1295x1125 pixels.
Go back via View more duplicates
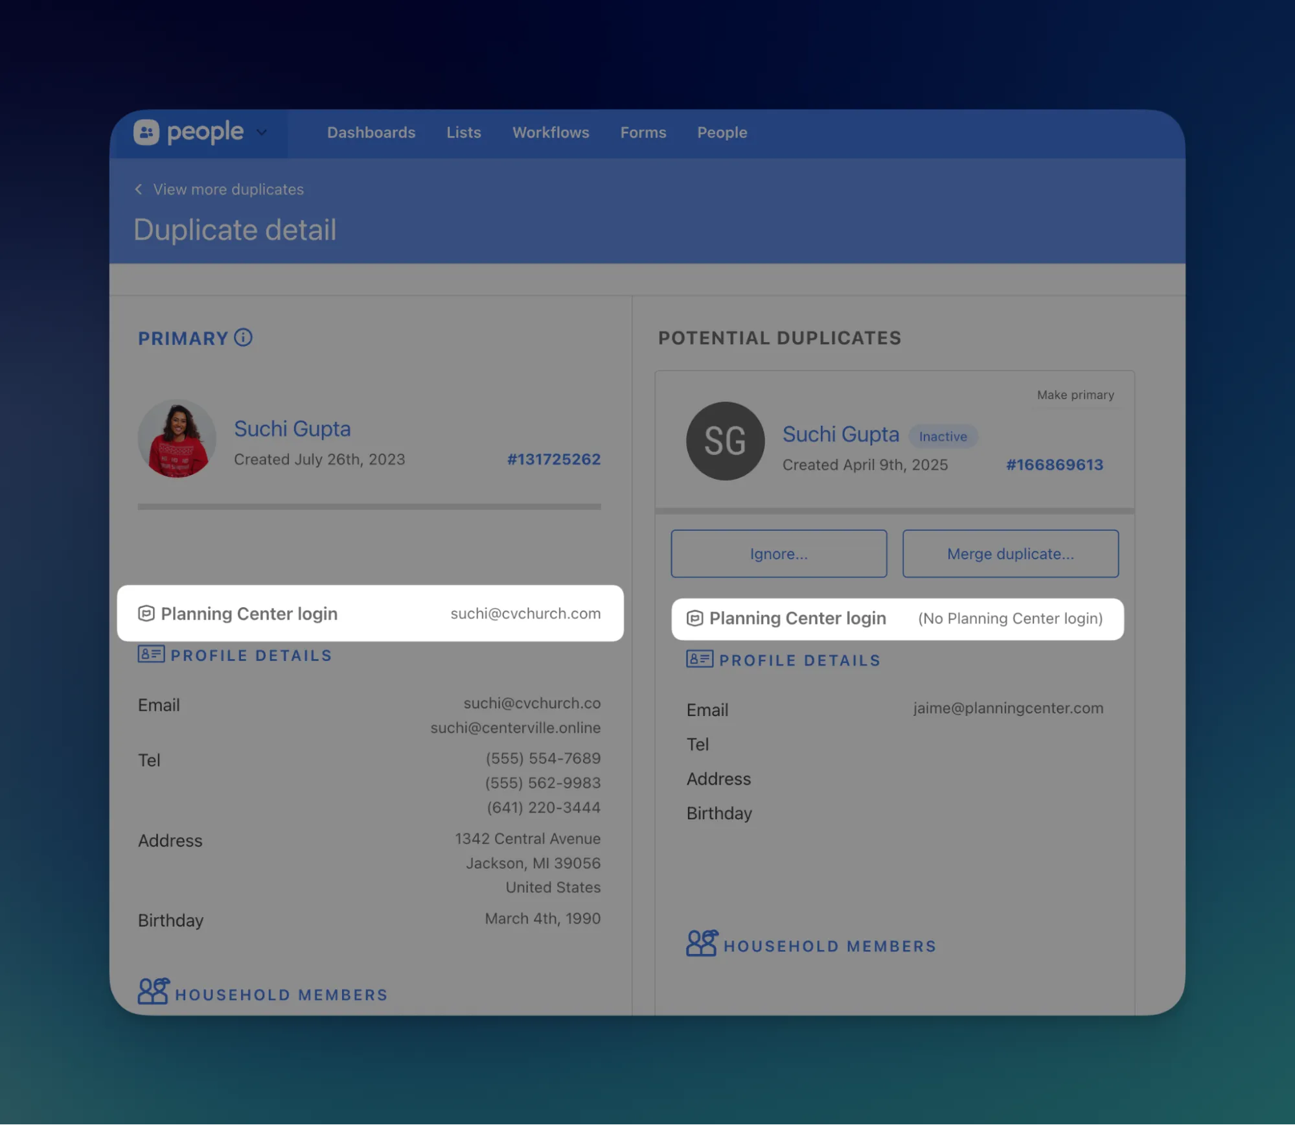(x=228, y=189)
